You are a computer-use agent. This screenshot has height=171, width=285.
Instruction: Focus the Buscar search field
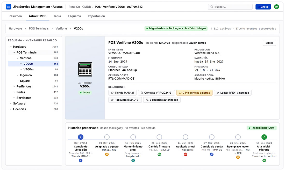[230, 7]
